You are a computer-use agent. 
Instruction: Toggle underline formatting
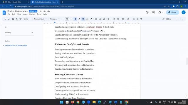pos(83,19)
